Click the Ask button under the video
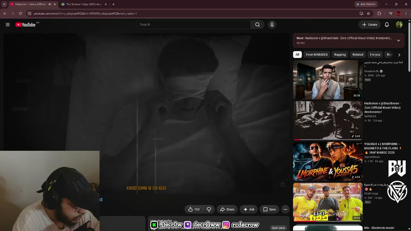This screenshot has height=231, width=411. (x=249, y=210)
